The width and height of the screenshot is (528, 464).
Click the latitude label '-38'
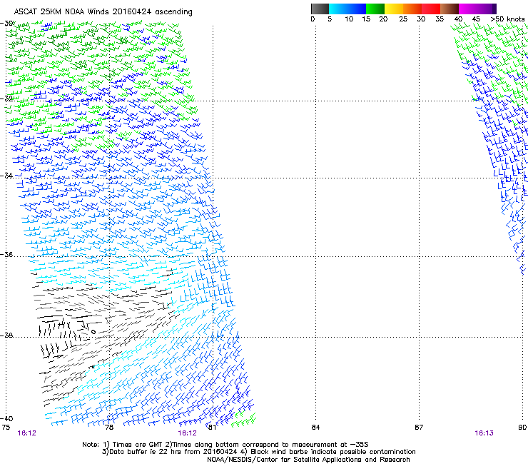click(6, 336)
